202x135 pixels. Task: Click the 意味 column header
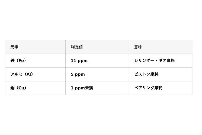click(x=138, y=47)
